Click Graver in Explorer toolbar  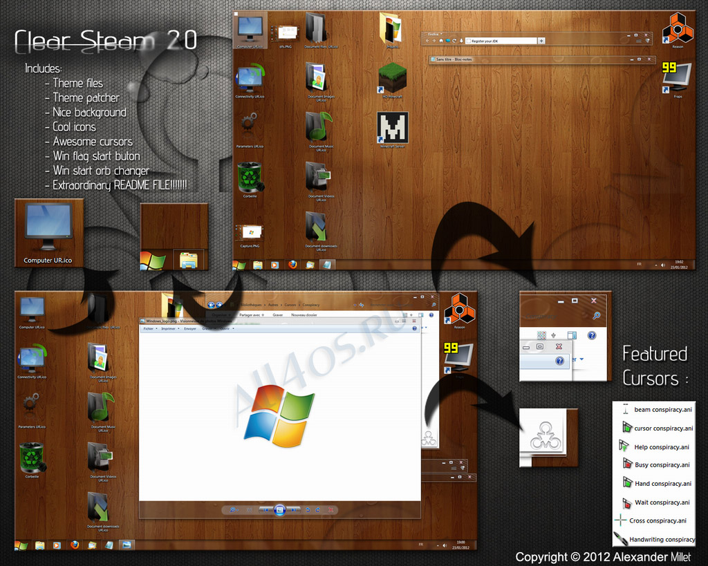tap(277, 315)
